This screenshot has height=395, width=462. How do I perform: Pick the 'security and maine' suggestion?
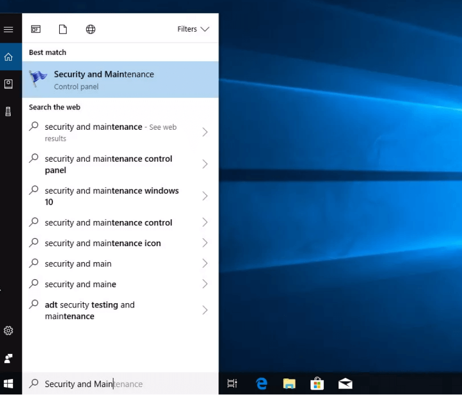[x=120, y=284]
